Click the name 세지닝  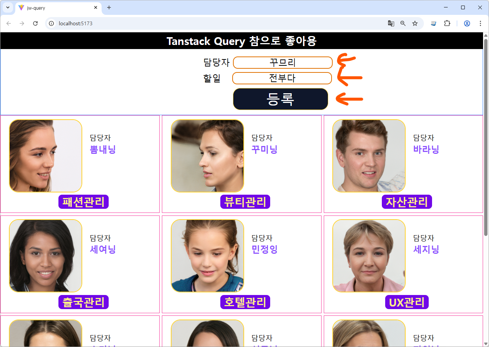(x=426, y=249)
